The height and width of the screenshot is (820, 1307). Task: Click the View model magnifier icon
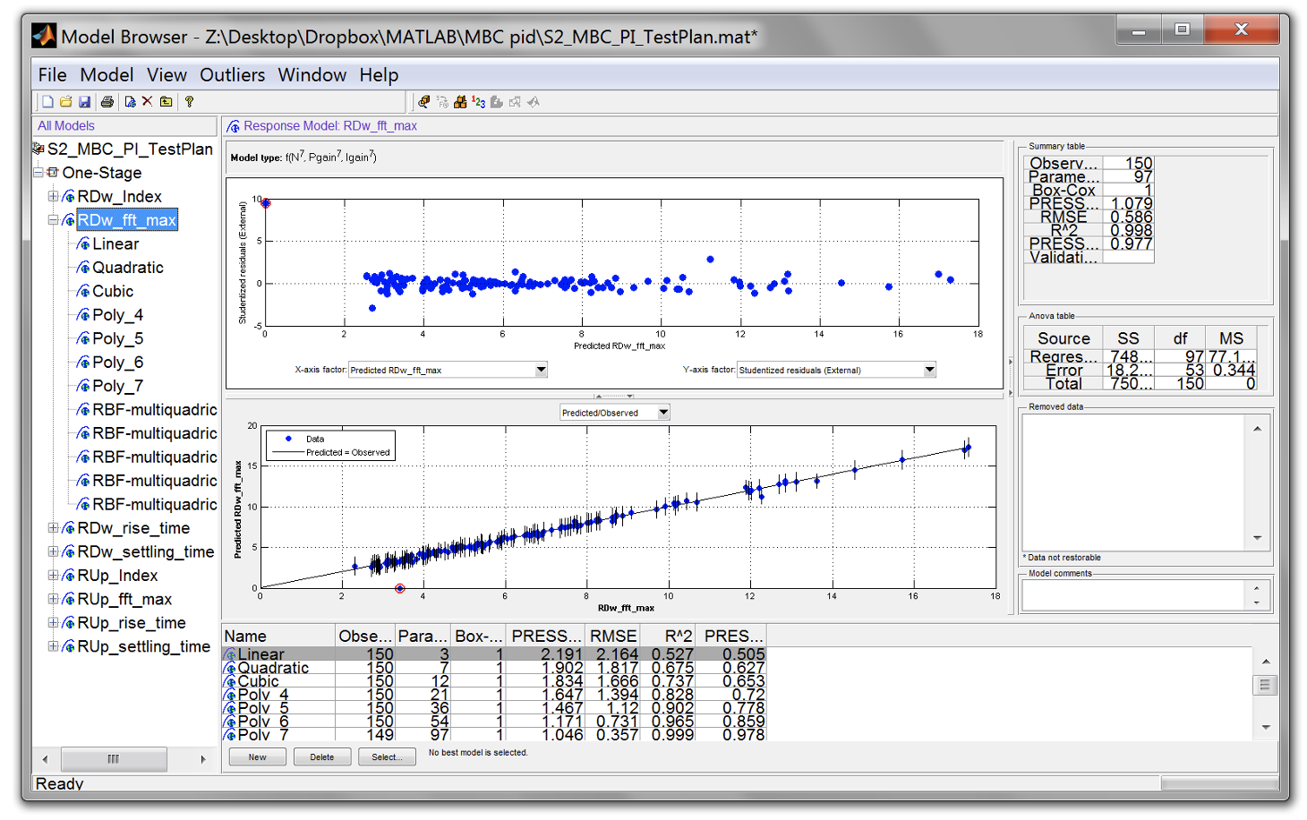click(424, 102)
